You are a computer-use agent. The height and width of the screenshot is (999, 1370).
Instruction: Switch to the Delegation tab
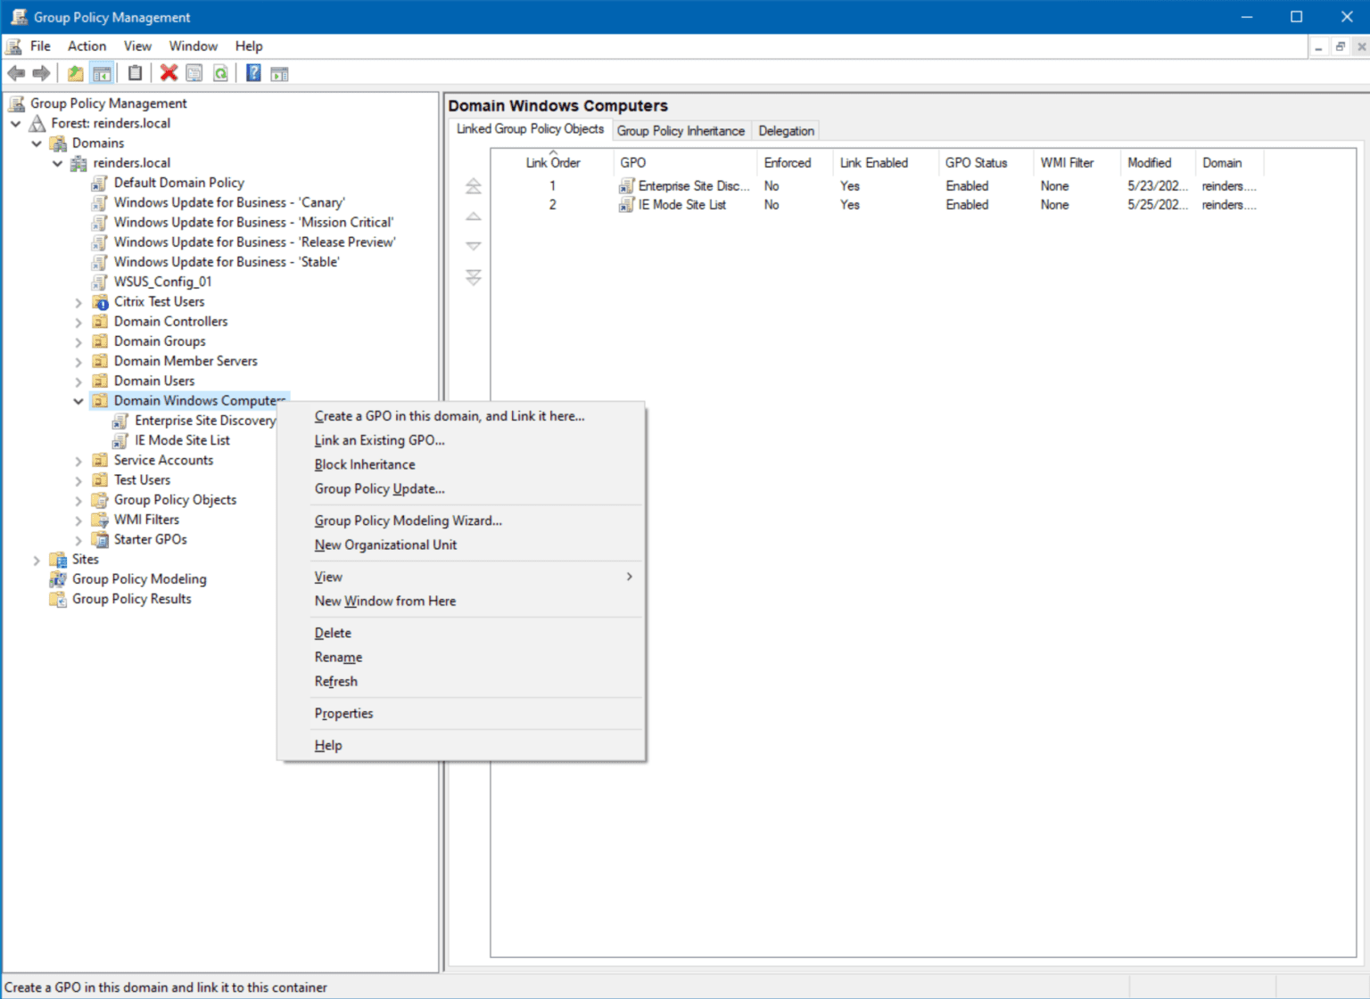coord(786,130)
